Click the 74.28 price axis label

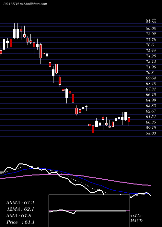151,56
